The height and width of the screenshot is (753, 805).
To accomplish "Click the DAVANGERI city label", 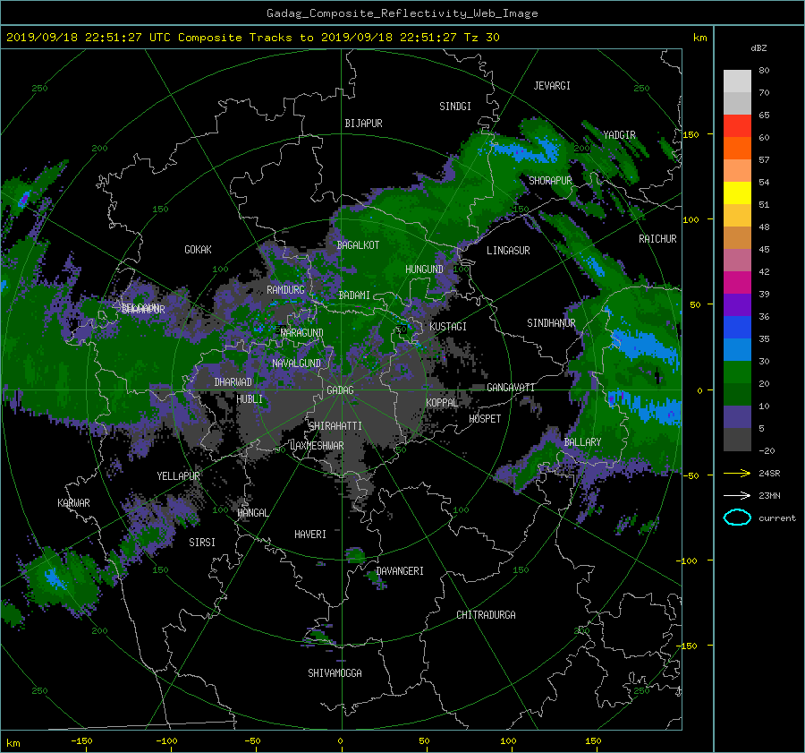I will pyautogui.click(x=400, y=571).
